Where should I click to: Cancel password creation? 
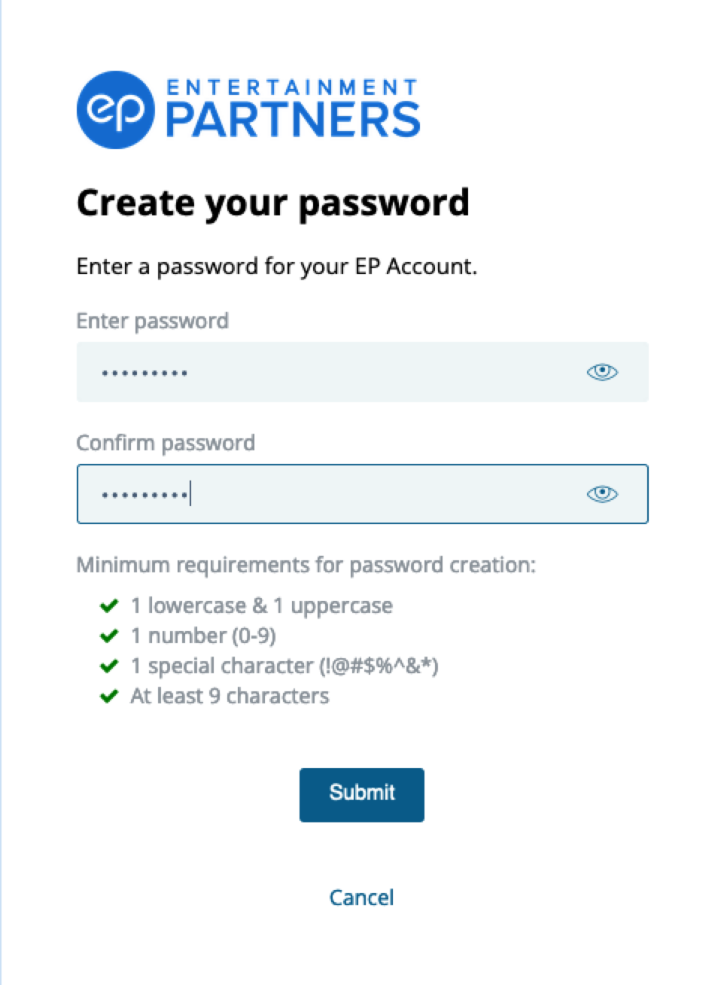[x=362, y=898]
